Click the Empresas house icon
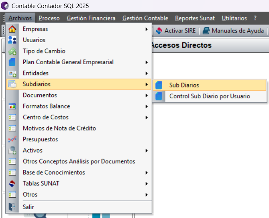The image size is (269, 218). click(12, 29)
